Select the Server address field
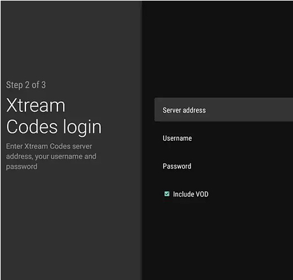 pyautogui.click(x=224, y=109)
